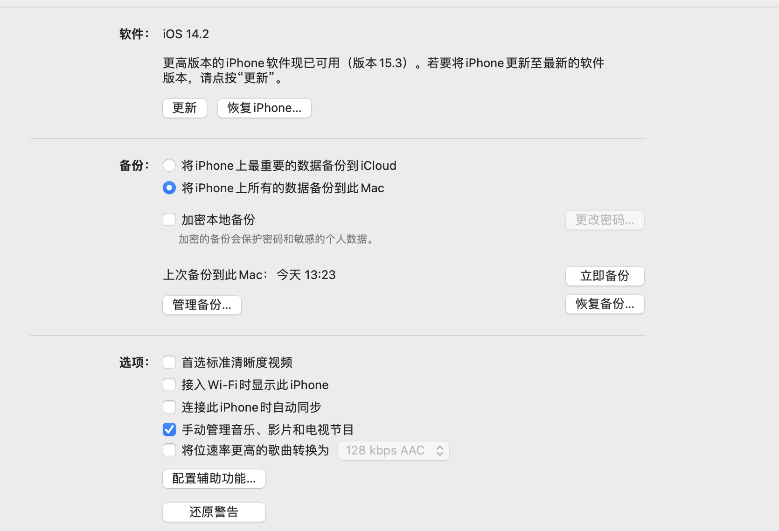
Task: Click the 恢复 iPhone... button
Action: [264, 108]
